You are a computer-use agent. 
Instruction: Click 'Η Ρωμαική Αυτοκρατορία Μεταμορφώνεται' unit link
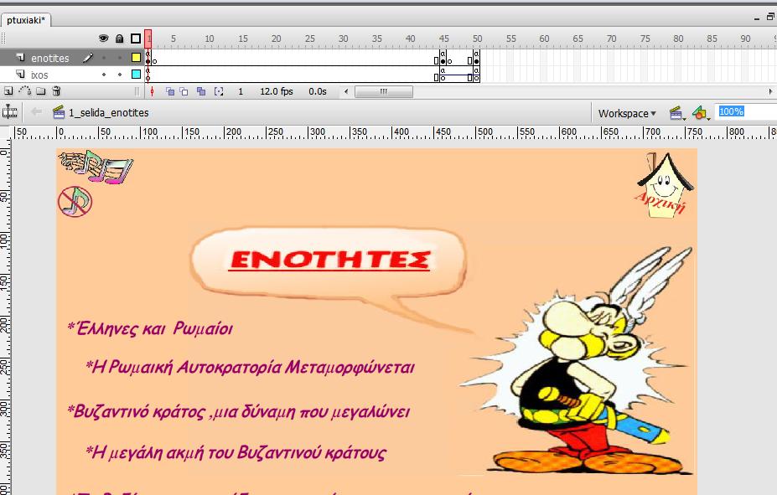[x=250, y=368]
